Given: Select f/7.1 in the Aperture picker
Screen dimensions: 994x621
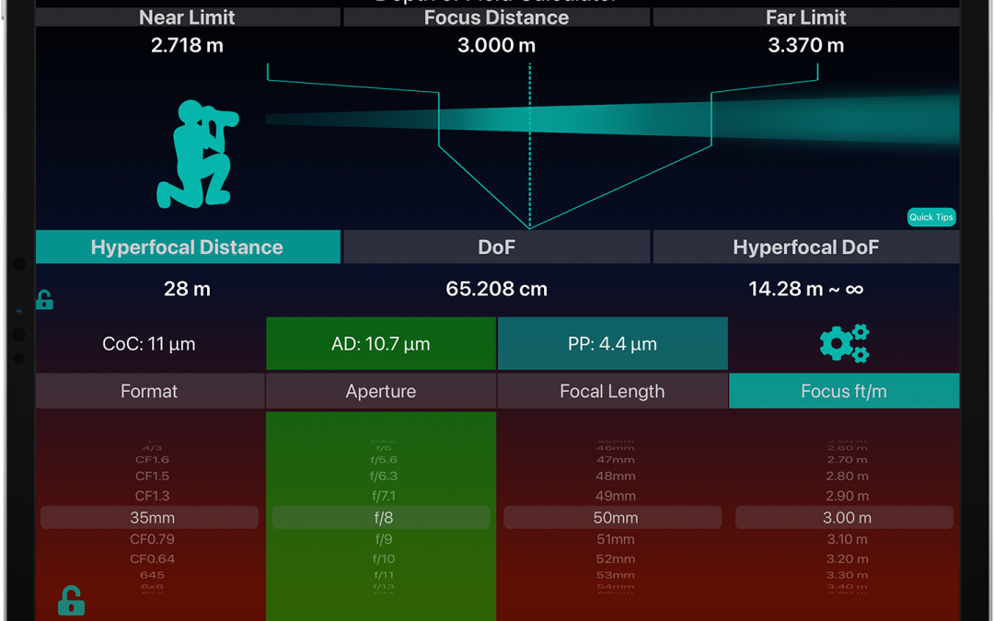Looking at the screenshot, I should coord(381,497).
